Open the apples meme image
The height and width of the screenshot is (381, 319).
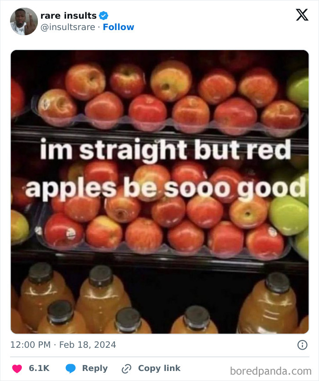point(159,191)
